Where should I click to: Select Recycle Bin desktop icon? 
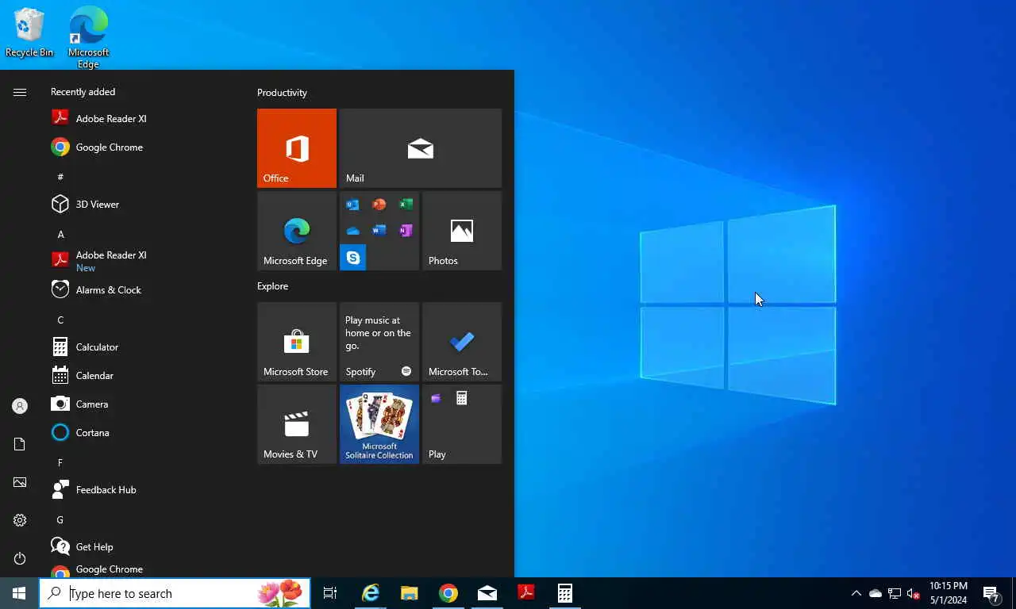coord(29,33)
